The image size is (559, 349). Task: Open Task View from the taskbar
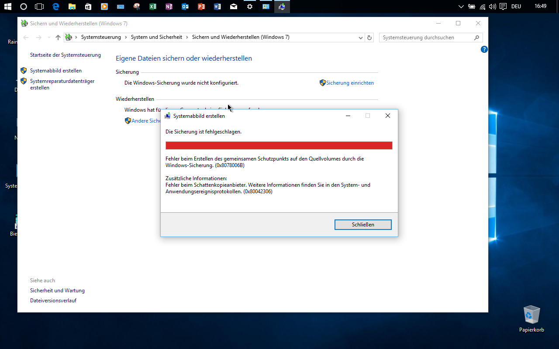pos(39,7)
